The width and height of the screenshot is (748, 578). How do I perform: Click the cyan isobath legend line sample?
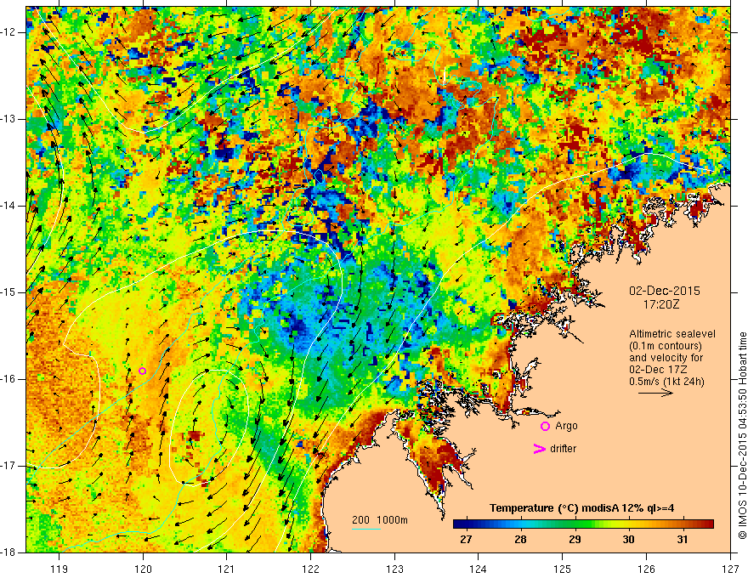(x=365, y=529)
